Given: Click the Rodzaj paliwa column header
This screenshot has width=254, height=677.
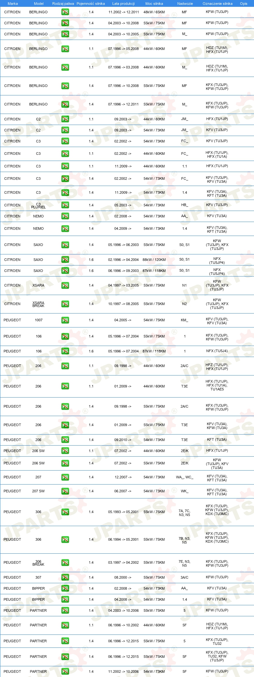Looking at the screenshot, I should pos(63,4).
